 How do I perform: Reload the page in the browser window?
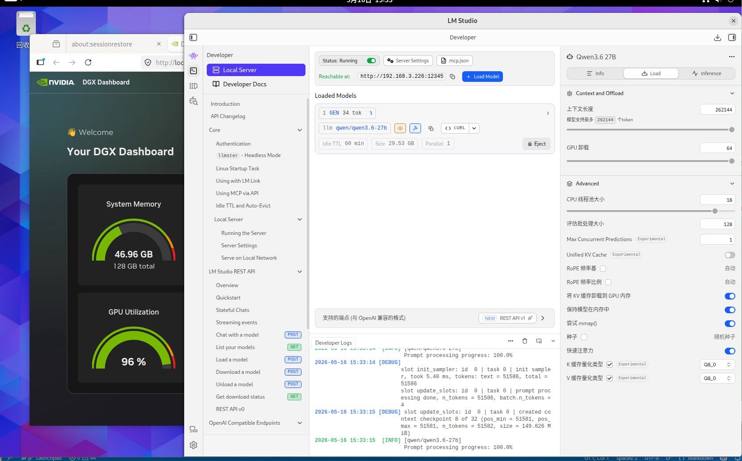pyautogui.click(x=88, y=62)
